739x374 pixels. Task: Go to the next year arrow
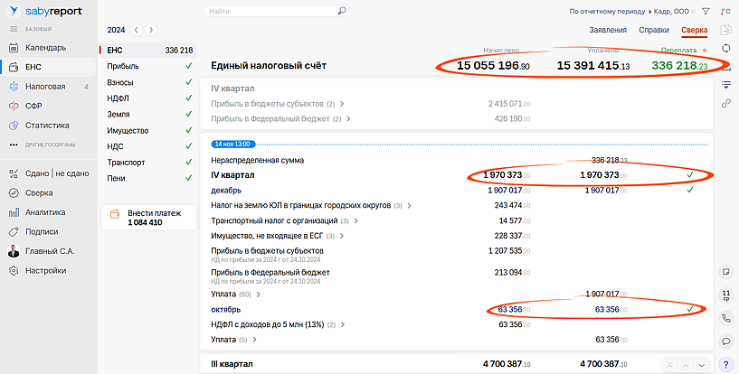151,30
